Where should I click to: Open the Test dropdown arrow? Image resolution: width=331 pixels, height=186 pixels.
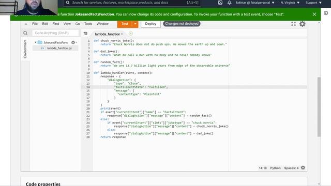(x=135, y=24)
